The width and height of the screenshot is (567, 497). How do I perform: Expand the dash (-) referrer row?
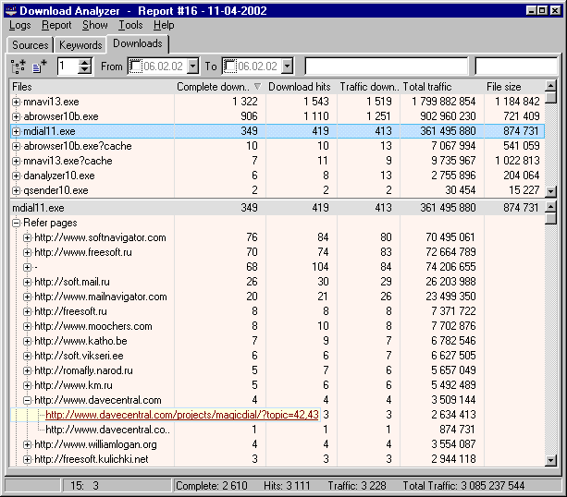point(27,267)
